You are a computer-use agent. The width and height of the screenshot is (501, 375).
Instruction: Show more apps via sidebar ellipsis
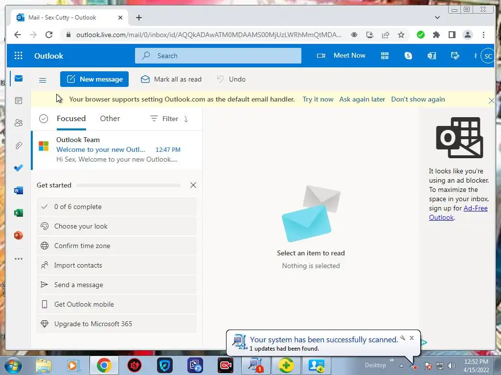click(x=19, y=259)
